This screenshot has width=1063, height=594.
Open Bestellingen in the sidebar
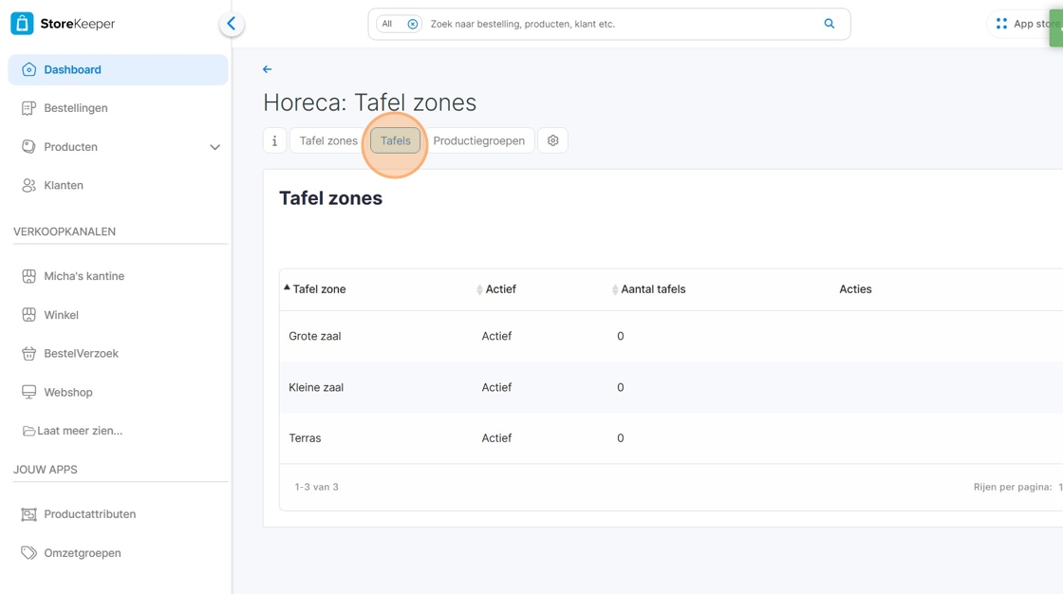coord(76,108)
